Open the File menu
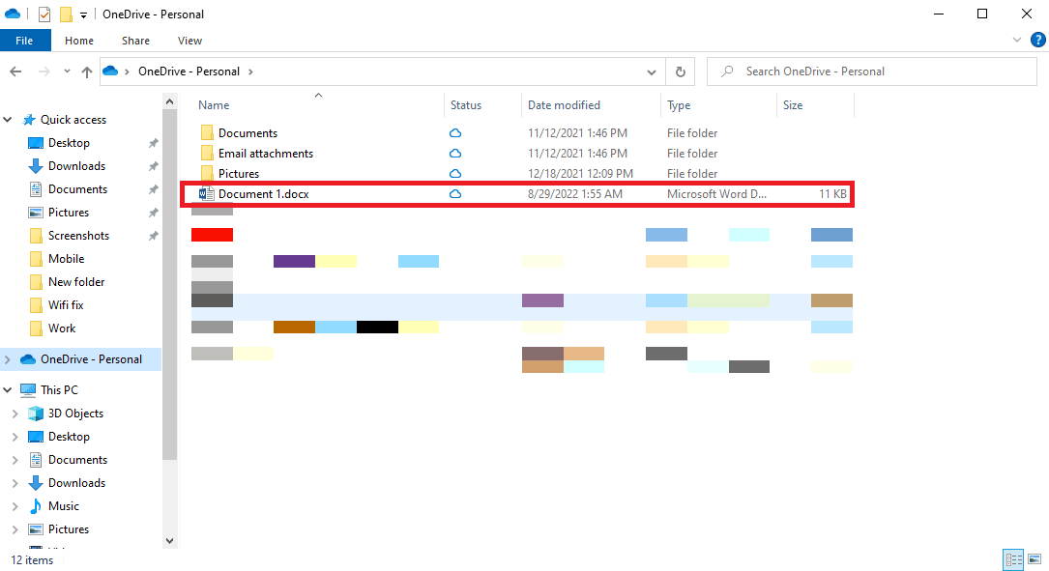The width and height of the screenshot is (1049, 571). [25, 41]
